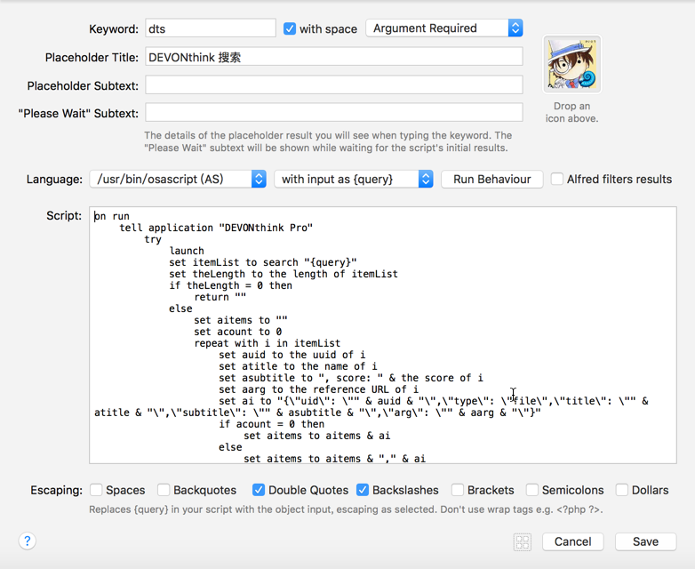Image resolution: width=695 pixels, height=569 pixels.
Task: Enable "Alfred filters results" checkbox
Action: pyautogui.click(x=556, y=180)
